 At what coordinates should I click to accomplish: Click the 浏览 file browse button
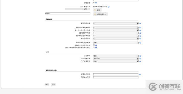pyautogui.click(x=86, y=9)
